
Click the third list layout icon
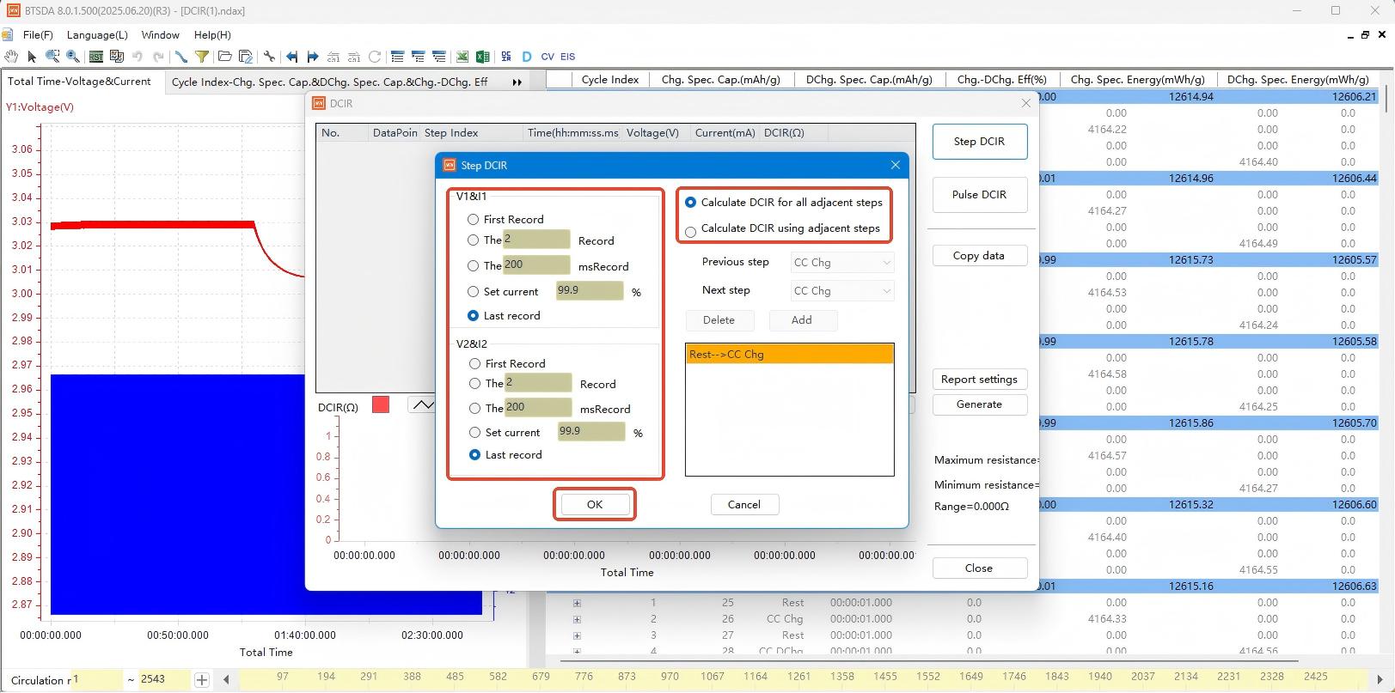tap(438, 57)
